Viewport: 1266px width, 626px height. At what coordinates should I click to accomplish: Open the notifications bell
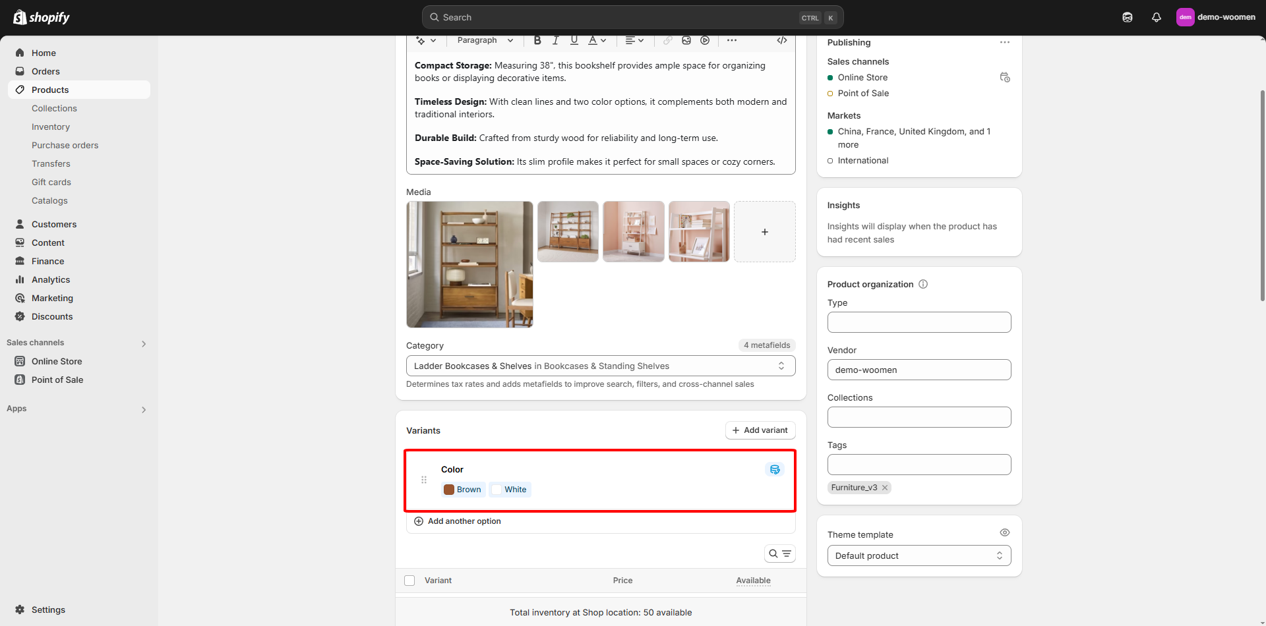pos(1156,18)
